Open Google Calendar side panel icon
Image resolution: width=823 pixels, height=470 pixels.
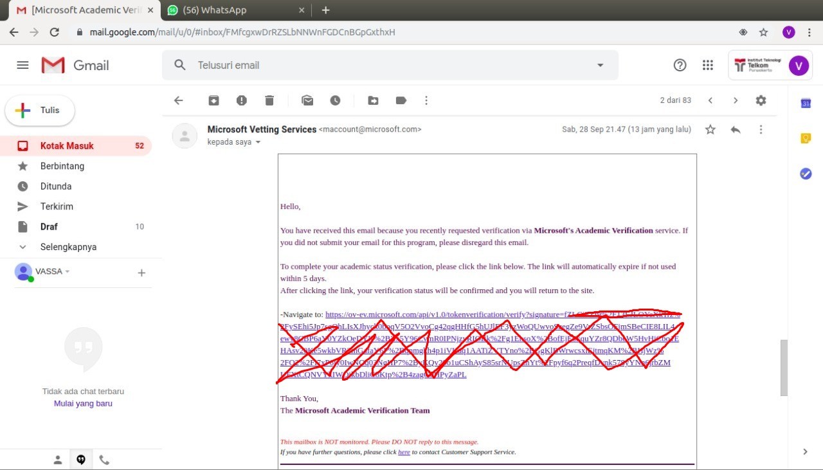[x=806, y=104]
